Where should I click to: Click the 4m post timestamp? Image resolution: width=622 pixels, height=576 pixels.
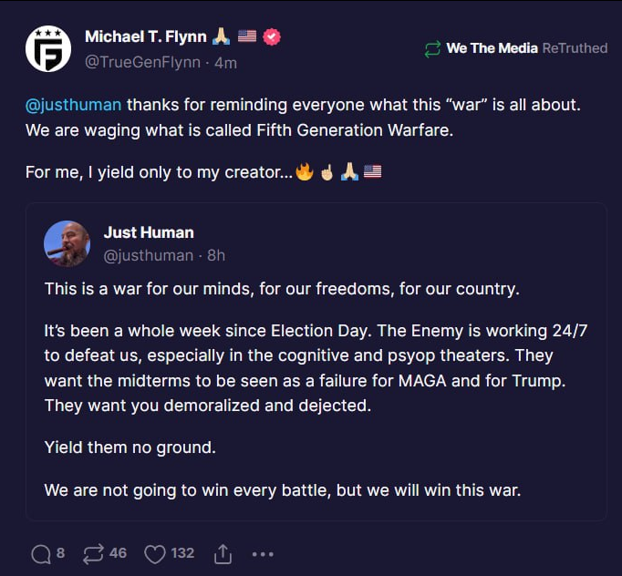click(x=226, y=63)
